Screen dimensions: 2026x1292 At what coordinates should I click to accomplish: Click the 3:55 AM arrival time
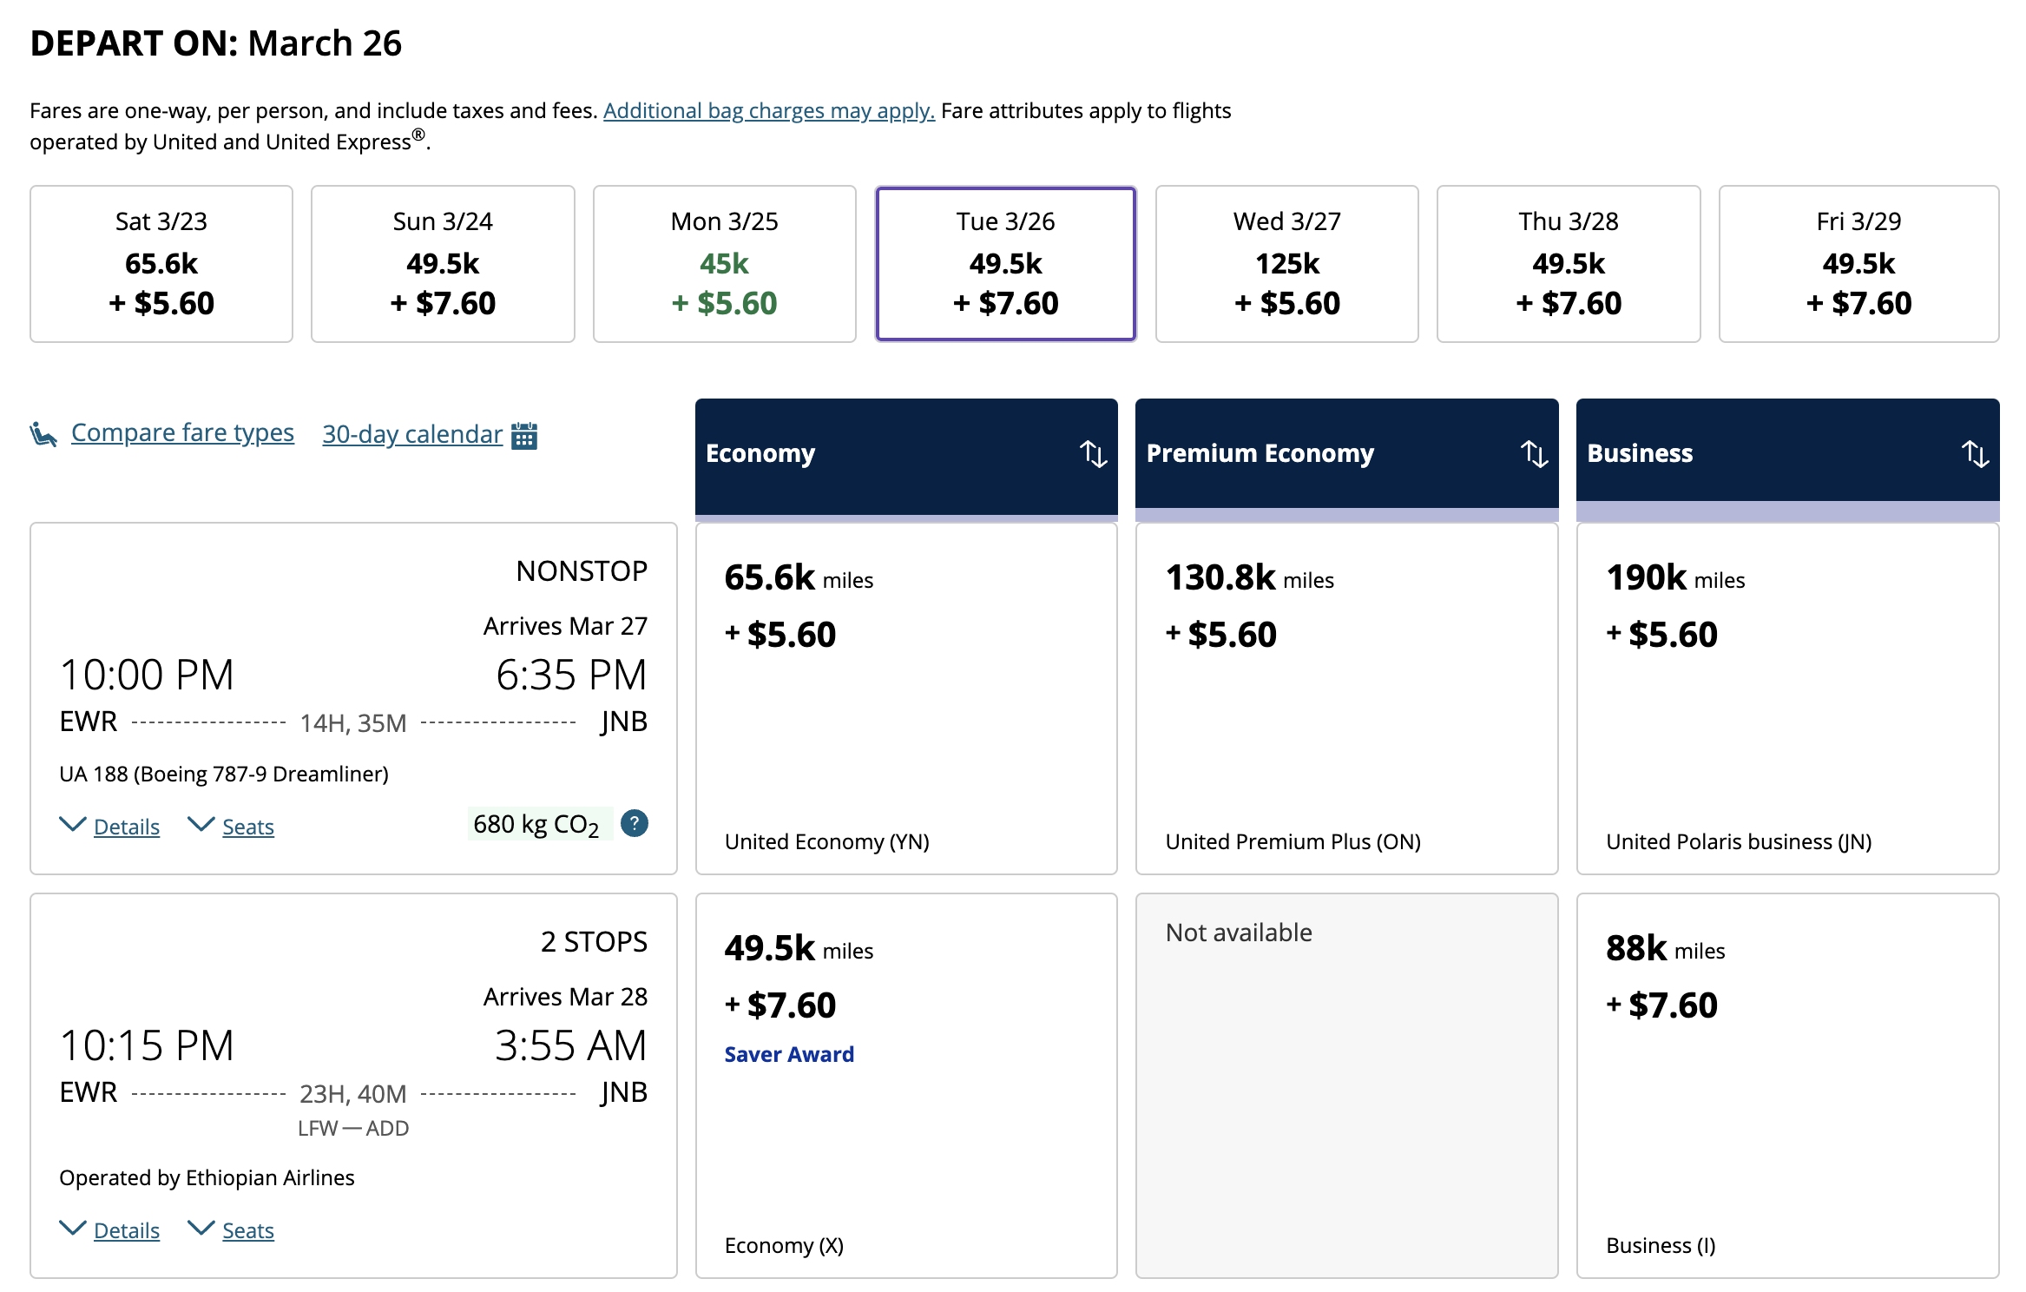pyautogui.click(x=571, y=1045)
